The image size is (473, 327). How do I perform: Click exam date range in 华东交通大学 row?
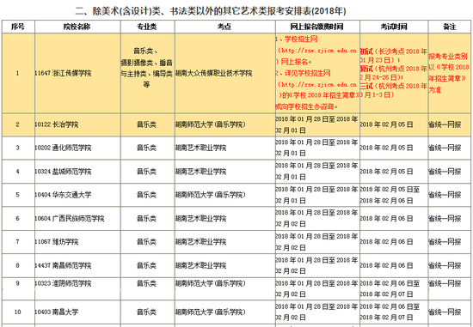(390, 195)
